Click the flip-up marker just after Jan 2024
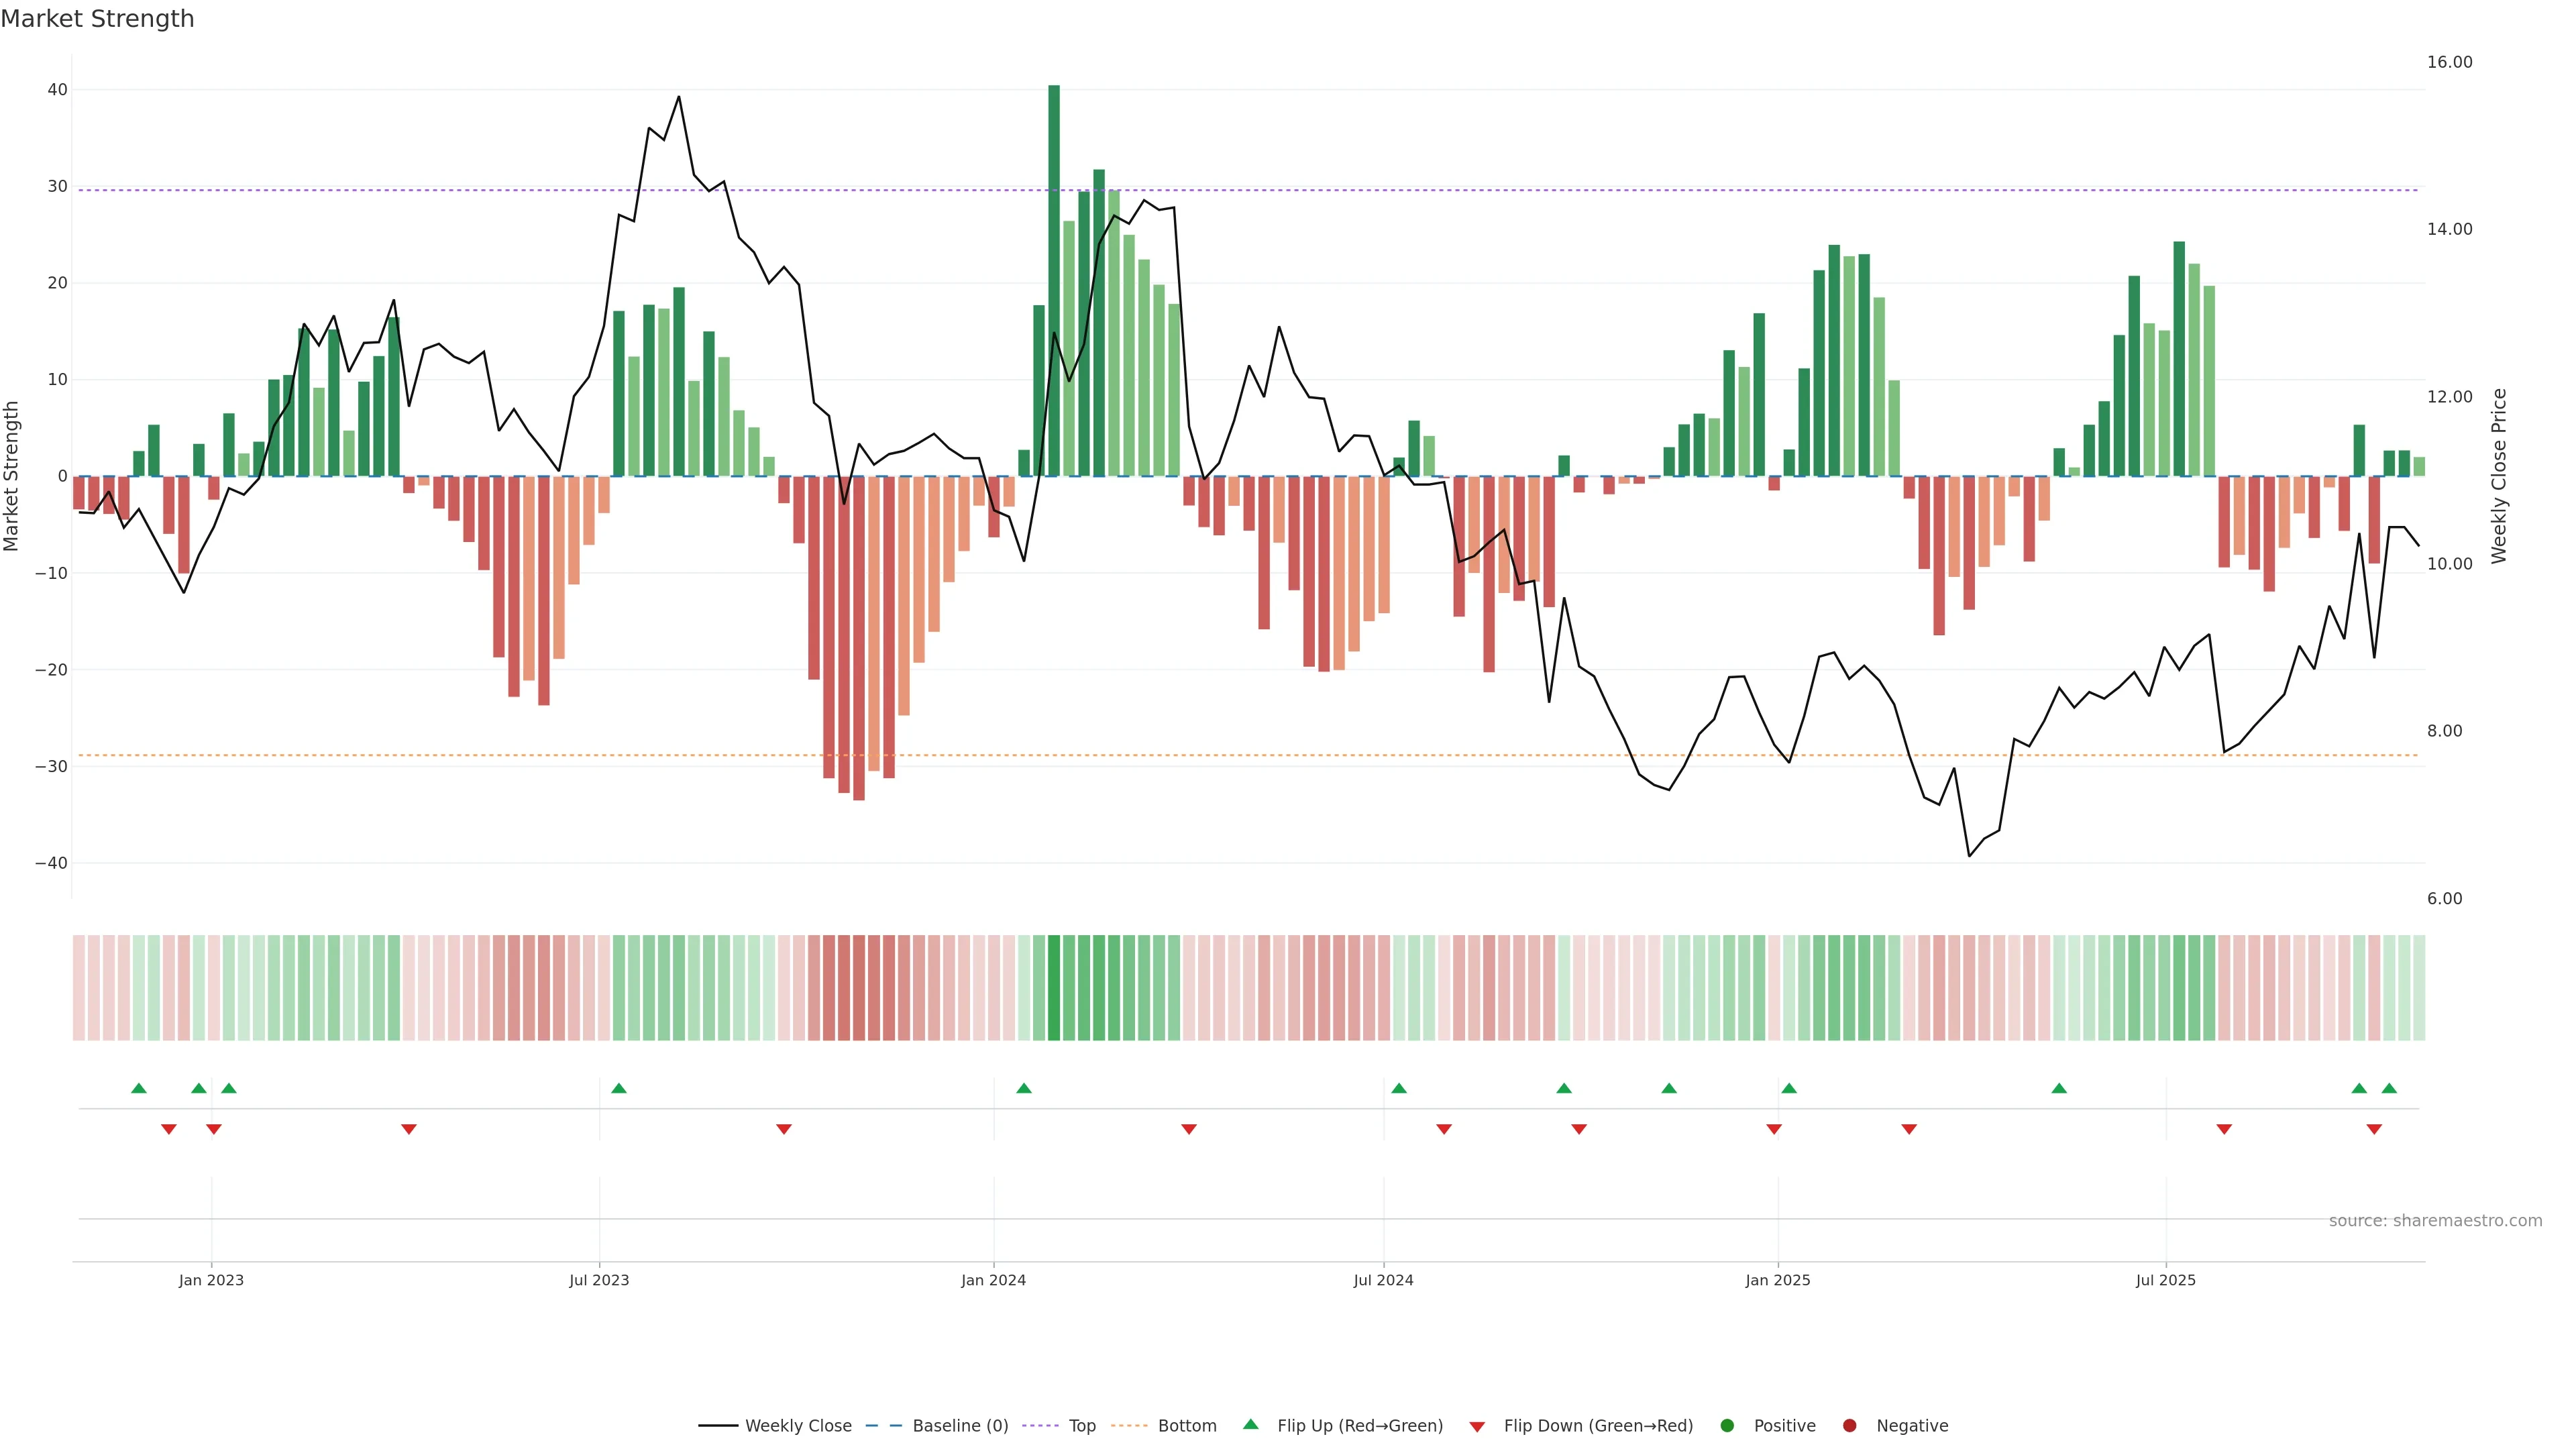This screenshot has height=1449, width=2576. [x=1024, y=1088]
